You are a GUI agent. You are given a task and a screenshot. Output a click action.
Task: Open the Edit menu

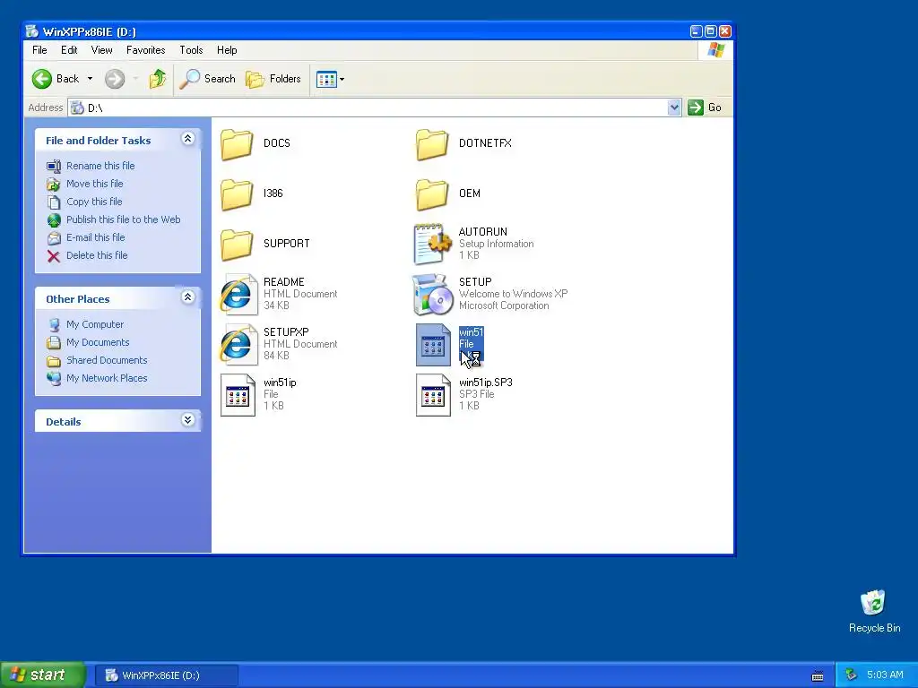point(69,50)
